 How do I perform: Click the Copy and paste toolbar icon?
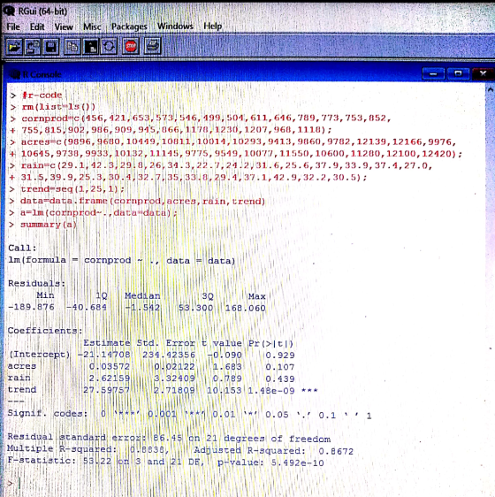tap(109, 47)
